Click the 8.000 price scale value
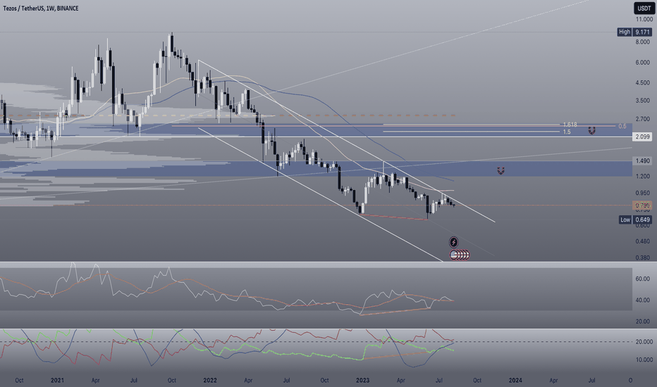657x387 pixels. click(642, 42)
